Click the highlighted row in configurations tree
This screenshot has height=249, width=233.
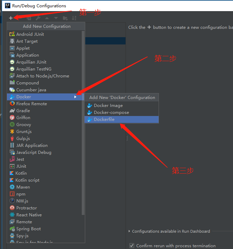(x=105, y=41)
